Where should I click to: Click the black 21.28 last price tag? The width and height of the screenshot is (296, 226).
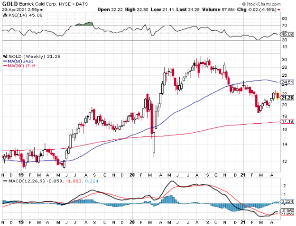click(286, 98)
